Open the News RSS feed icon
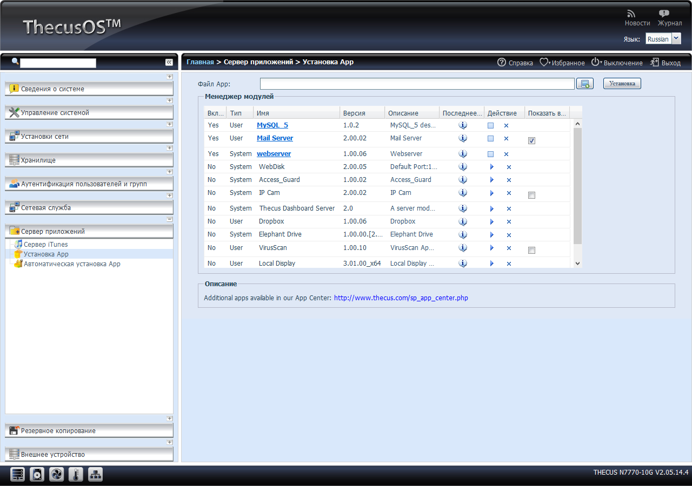 tap(631, 13)
